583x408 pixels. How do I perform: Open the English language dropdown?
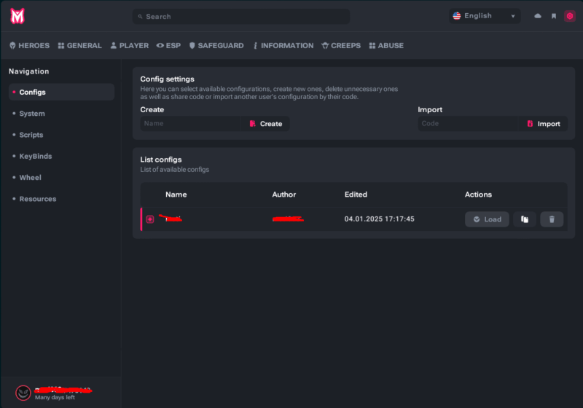(x=485, y=16)
